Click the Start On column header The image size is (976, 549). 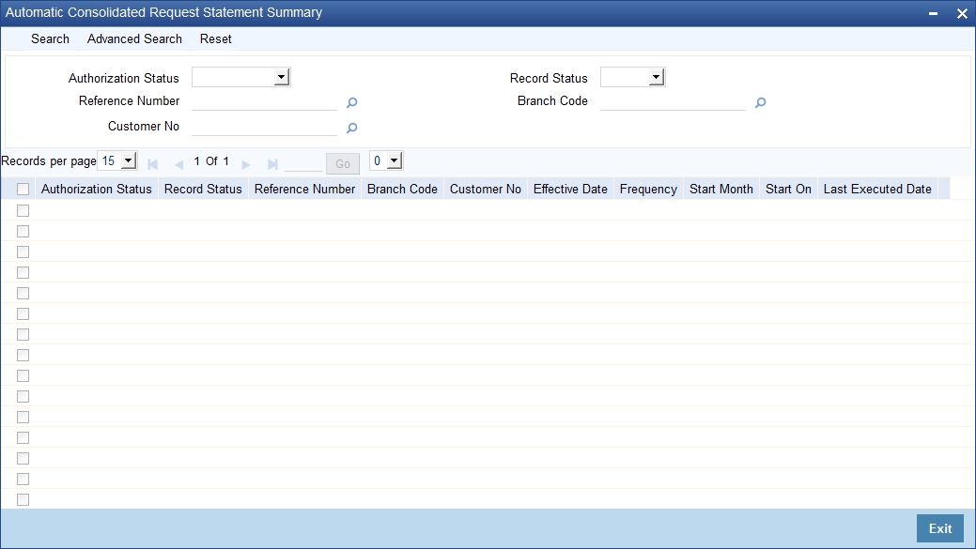(788, 189)
